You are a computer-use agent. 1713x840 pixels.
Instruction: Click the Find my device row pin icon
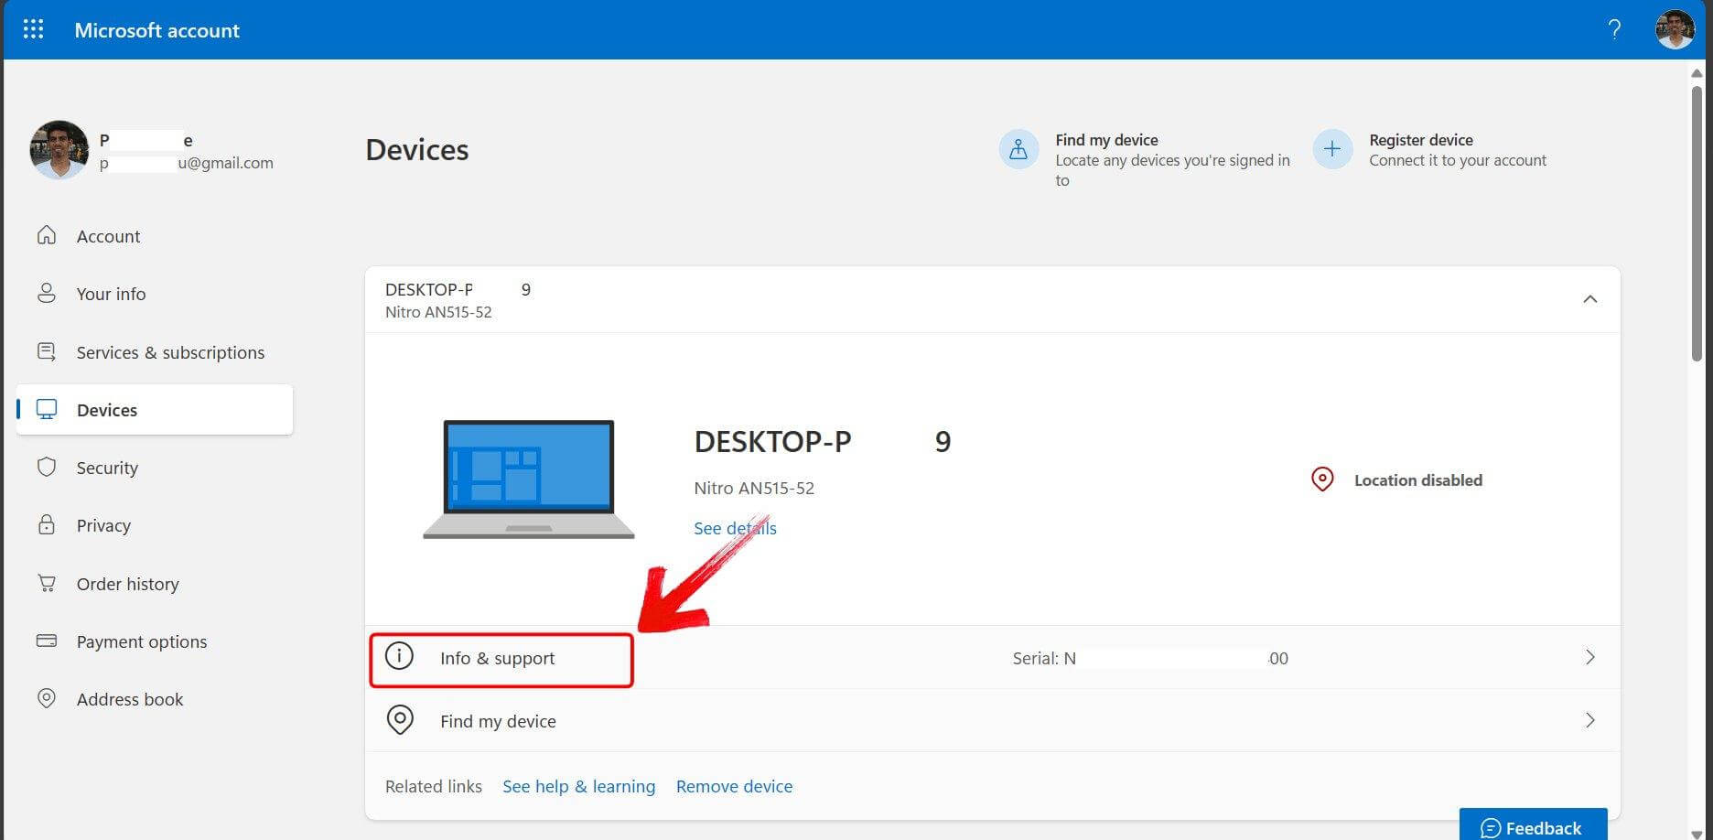400,720
